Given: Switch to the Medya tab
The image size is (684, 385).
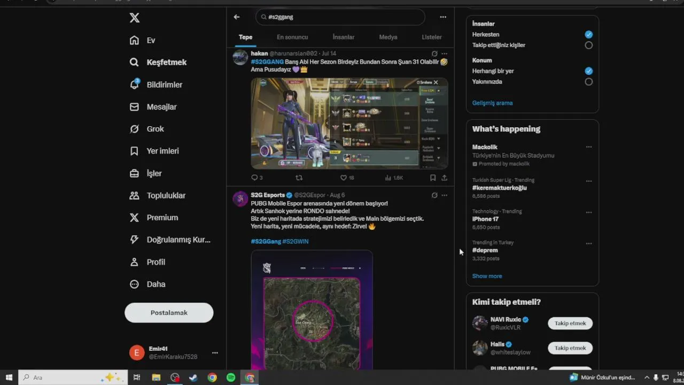Looking at the screenshot, I should click(388, 37).
